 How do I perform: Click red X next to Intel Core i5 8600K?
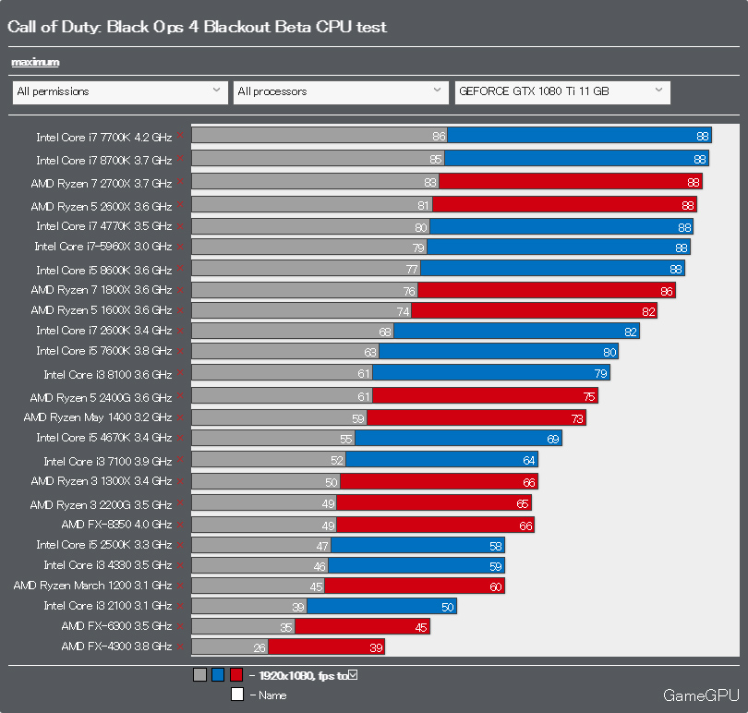click(x=180, y=268)
